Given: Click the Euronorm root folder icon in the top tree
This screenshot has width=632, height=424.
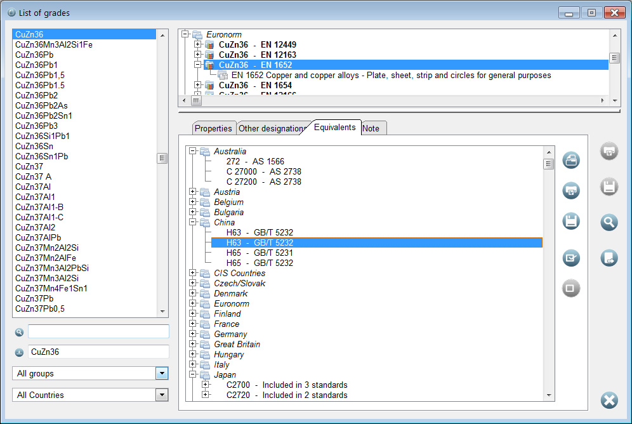Looking at the screenshot, I should 197,35.
